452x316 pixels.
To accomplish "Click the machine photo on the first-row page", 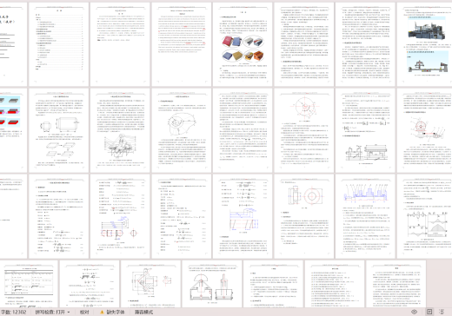I will click(x=427, y=30).
